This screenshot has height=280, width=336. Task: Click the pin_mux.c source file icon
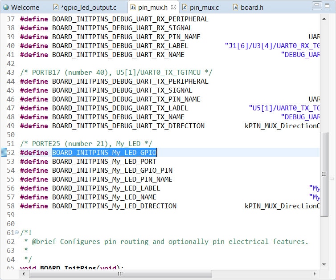coord(185,7)
